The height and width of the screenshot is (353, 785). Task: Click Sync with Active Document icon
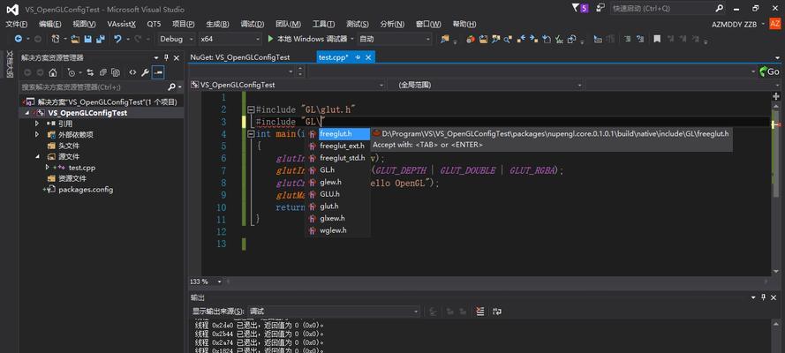click(91, 72)
